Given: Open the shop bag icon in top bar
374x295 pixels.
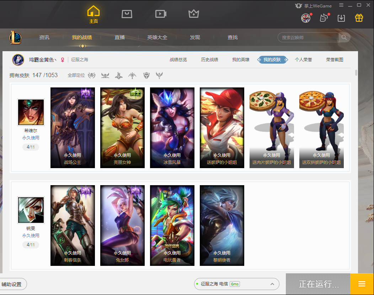Looking at the screenshot, I should click(127, 14).
